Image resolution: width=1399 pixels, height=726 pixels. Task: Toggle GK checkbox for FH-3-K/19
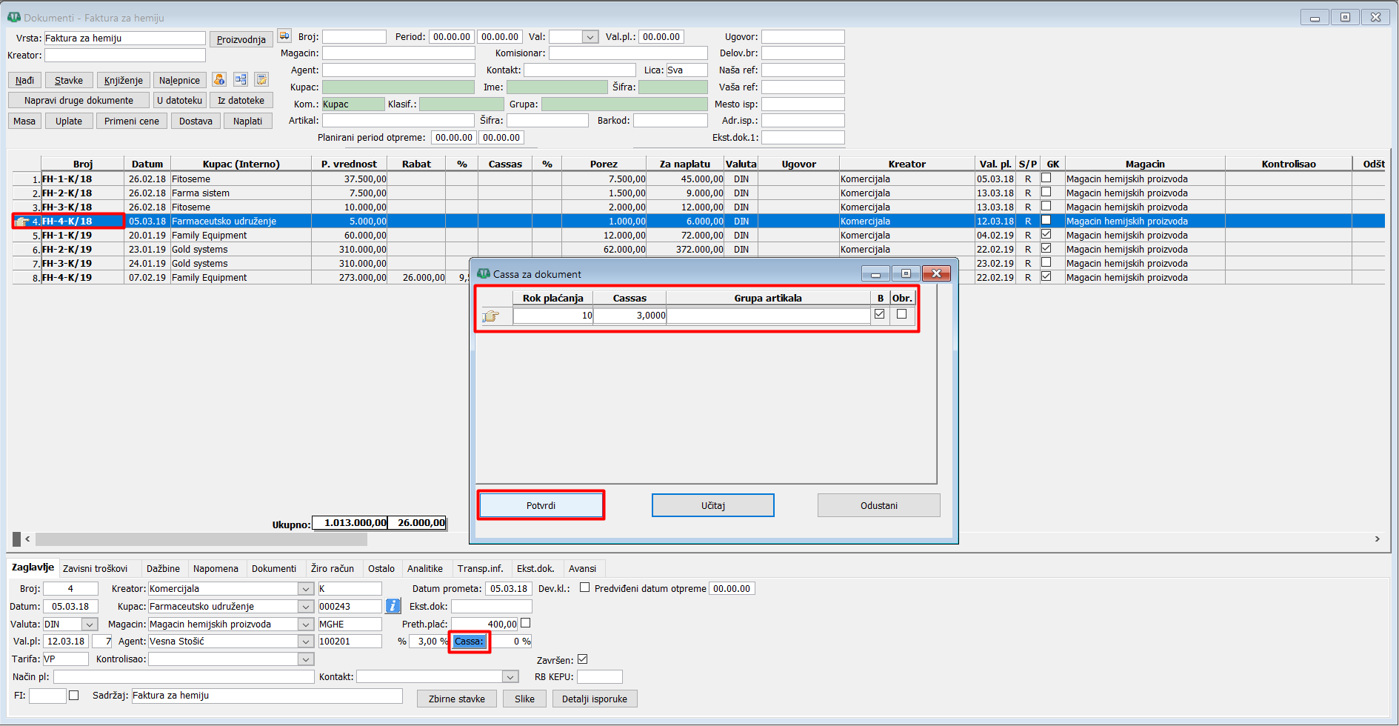coord(1046,262)
